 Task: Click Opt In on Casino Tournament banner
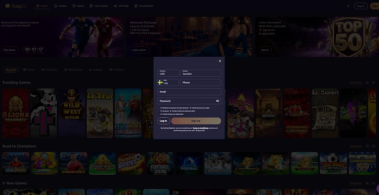click(265, 50)
